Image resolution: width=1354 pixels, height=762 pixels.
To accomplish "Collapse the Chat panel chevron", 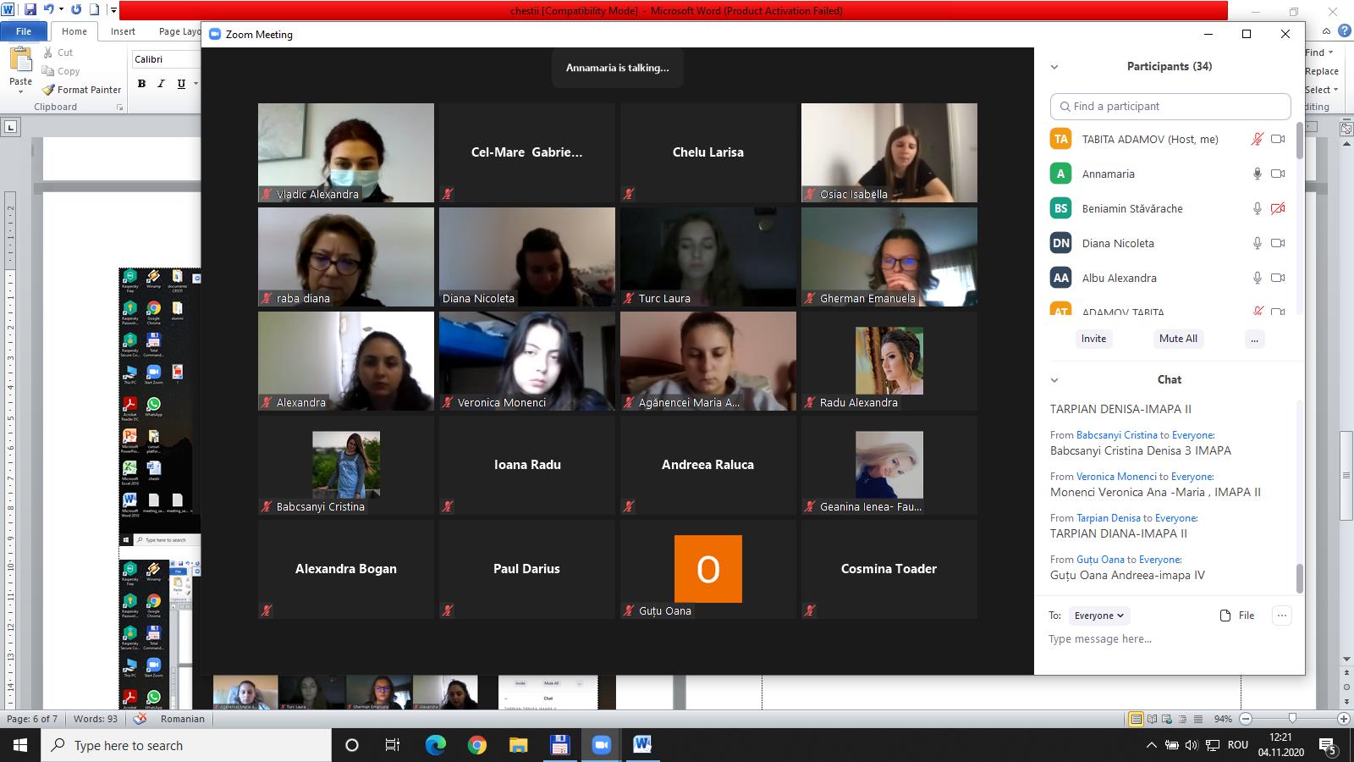I will click(1054, 380).
